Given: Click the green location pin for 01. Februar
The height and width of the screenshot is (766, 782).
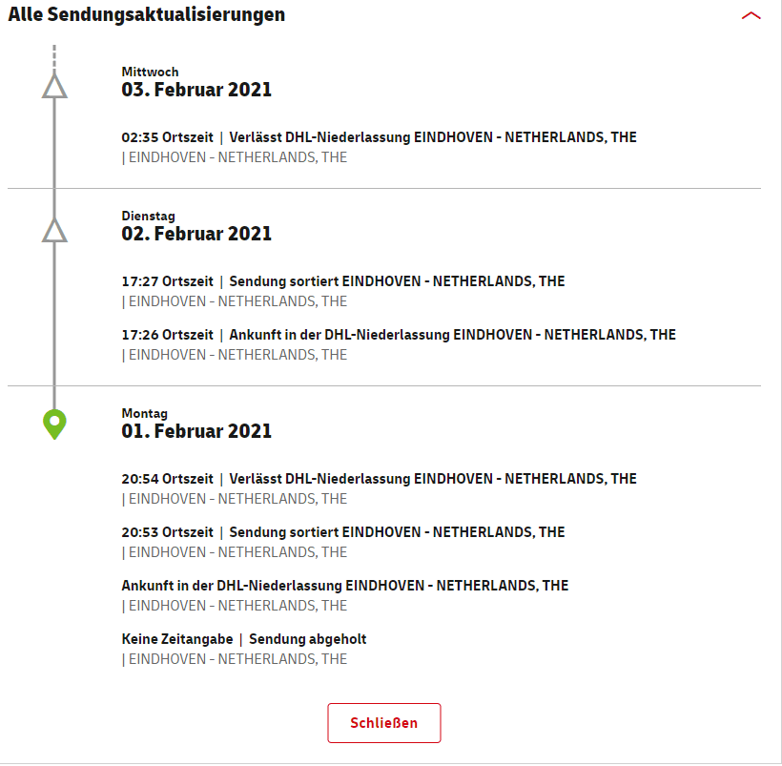Looking at the screenshot, I should click(54, 424).
